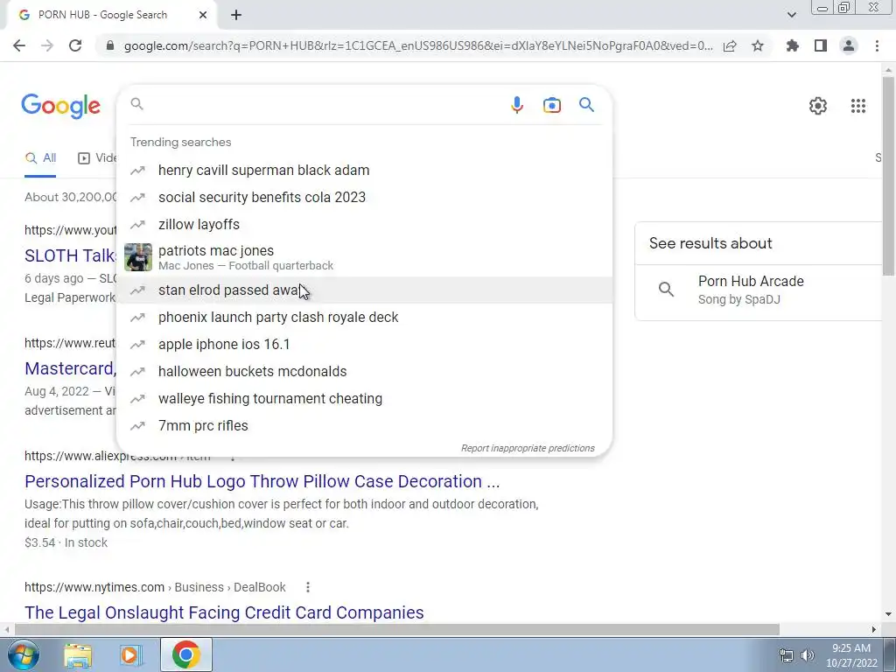The height and width of the screenshot is (672, 896).
Task: Open the Chrome profile avatar
Action: click(x=849, y=45)
